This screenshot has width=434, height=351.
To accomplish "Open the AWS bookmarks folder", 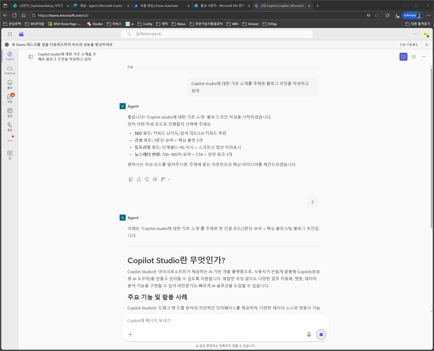I will tap(232, 24).
